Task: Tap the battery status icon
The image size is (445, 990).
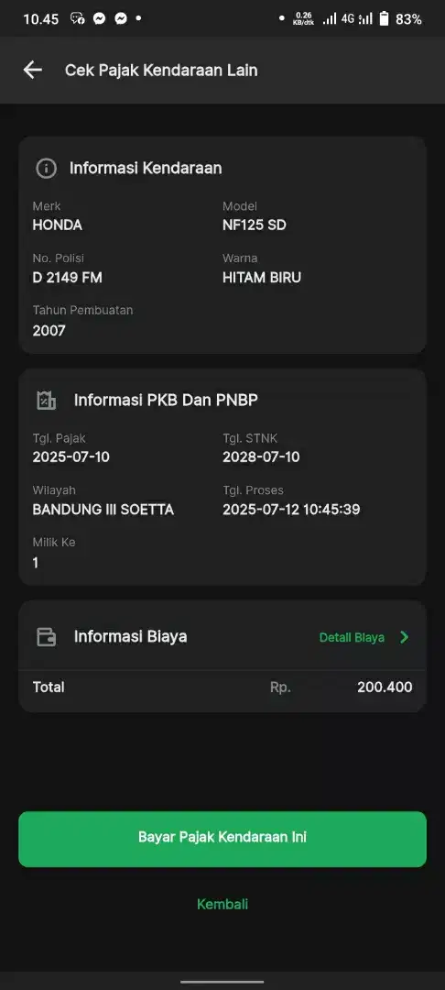Action: (384, 19)
